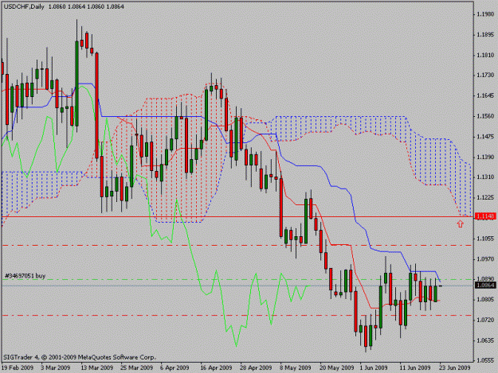Click the 19 Feb 2009 date label

18,368
